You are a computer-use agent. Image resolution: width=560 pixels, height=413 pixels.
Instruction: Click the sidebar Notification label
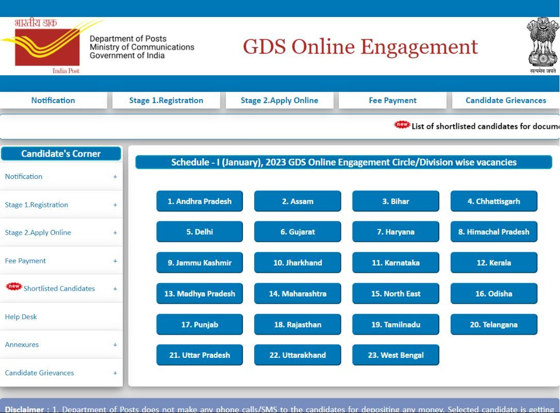click(24, 176)
